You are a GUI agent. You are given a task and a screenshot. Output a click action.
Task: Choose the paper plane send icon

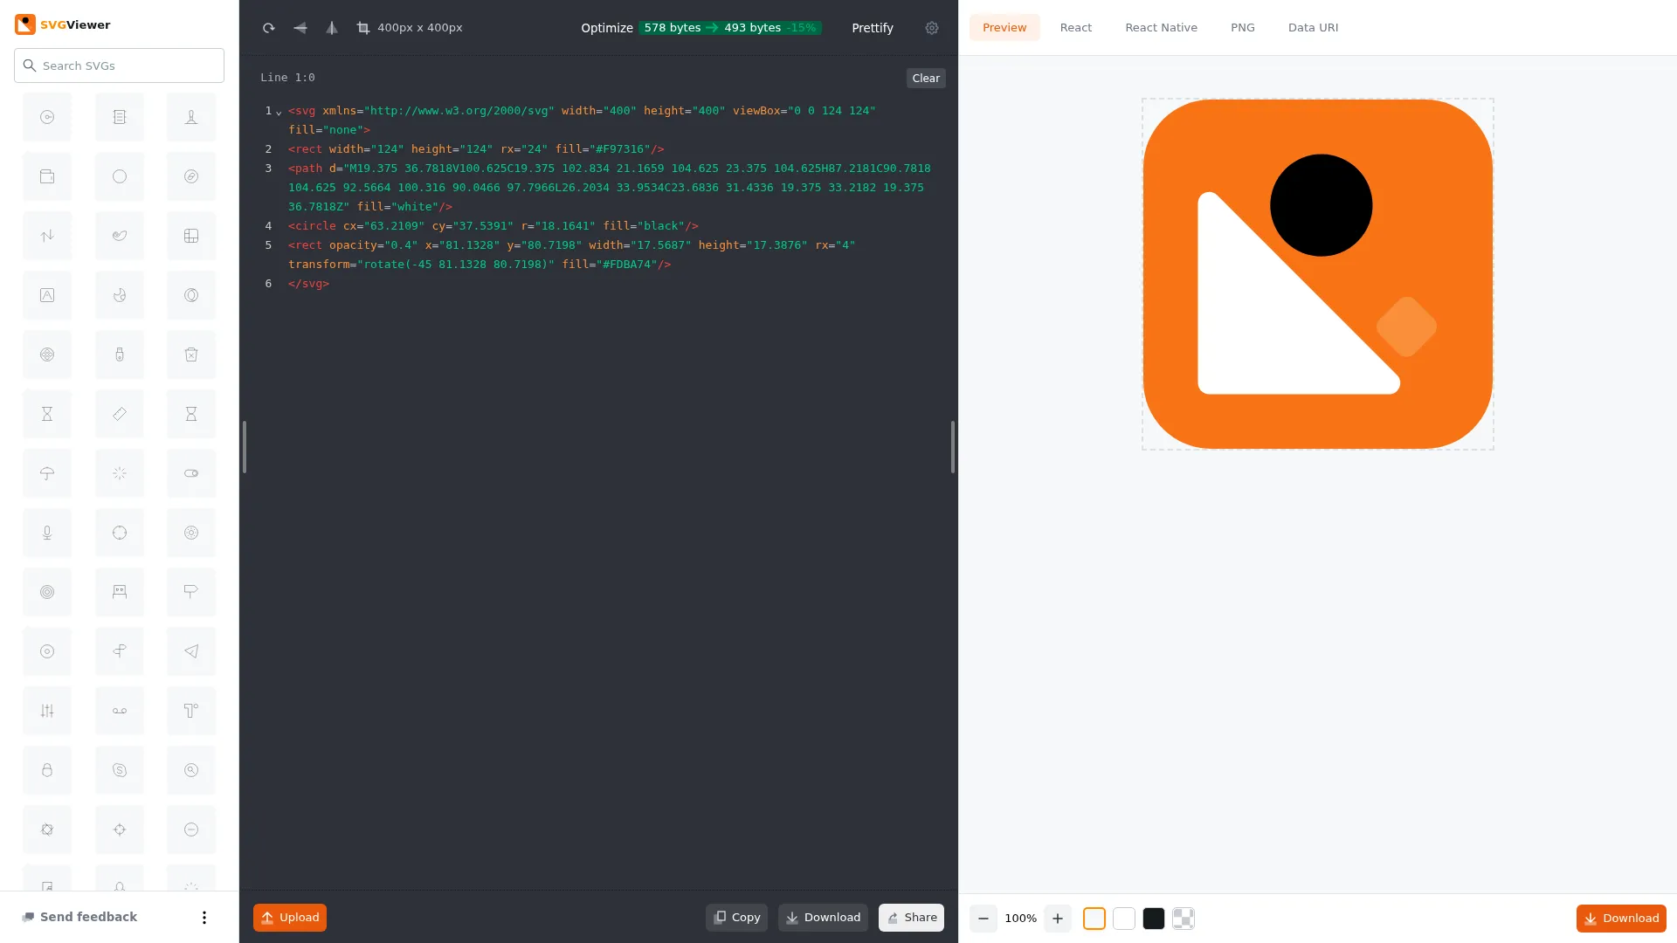(x=191, y=651)
